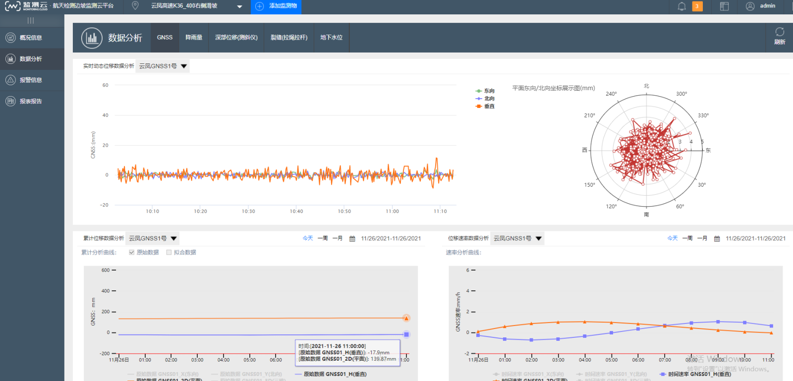Open 云凤GNSS1号 dropdown in 实时动态位移 panel
Screen dimensions: 793x381
point(163,66)
